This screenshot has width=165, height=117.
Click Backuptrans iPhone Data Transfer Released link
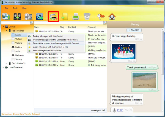21,114
